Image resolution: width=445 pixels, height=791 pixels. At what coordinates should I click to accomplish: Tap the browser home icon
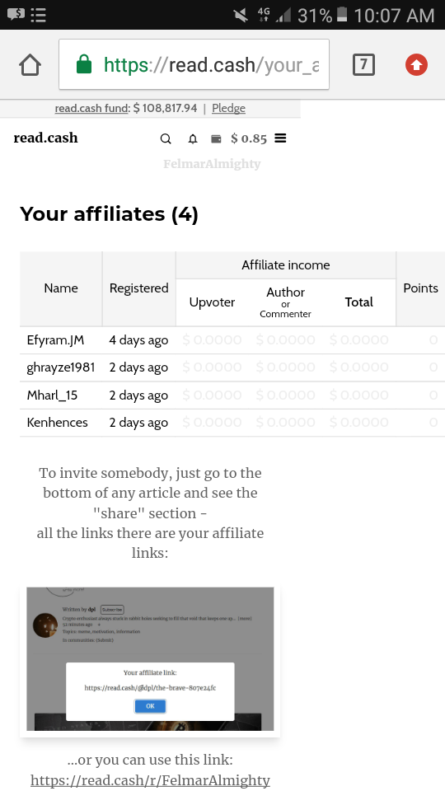pos(30,65)
